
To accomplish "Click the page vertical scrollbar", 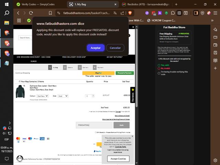I will pos(136,67).
